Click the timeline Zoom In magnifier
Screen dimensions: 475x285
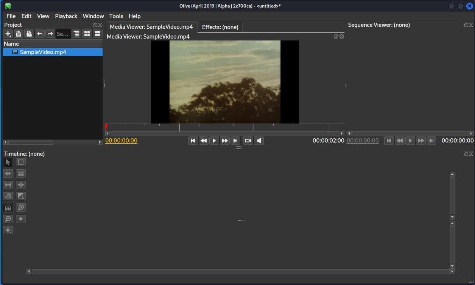coord(21,208)
